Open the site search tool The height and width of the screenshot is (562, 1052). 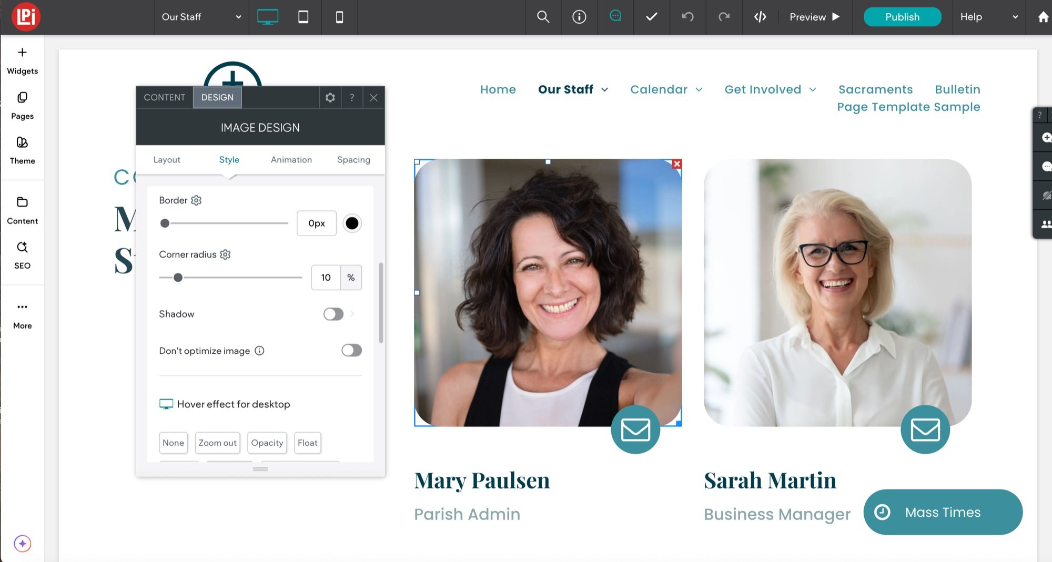coord(543,17)
